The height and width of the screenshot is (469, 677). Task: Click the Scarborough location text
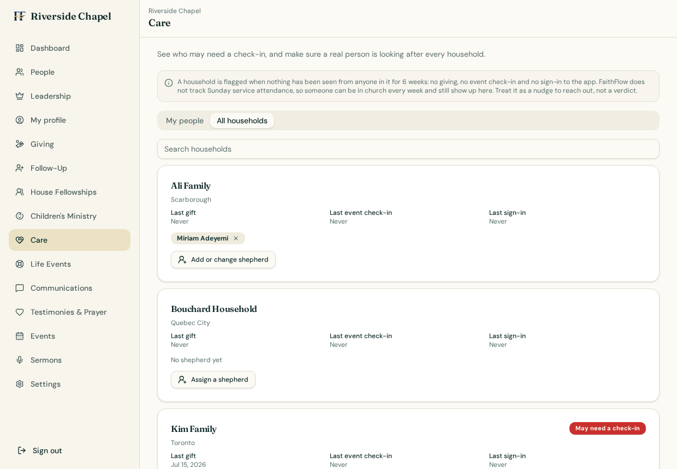point(191,200)
